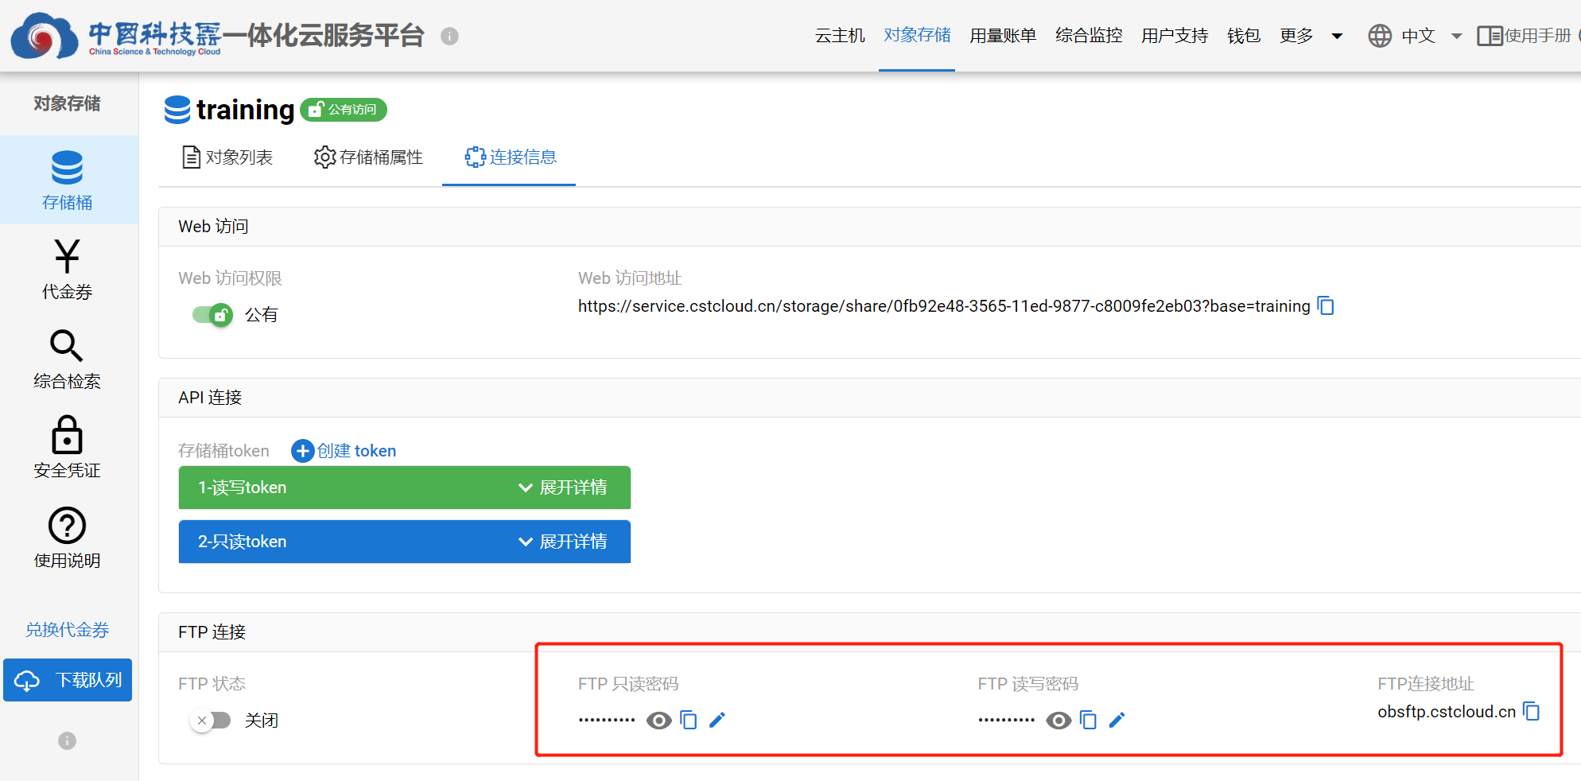
Task: Copy the FTP连接地址 obsftp.cstcloud.cn
Action: coord(1532,712)
